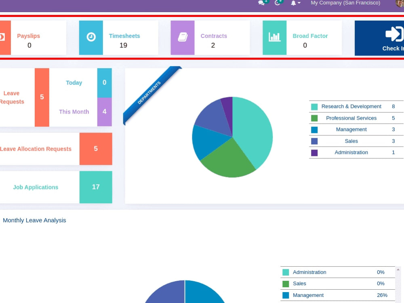Click This Month count 4 block
404x303 pixels.
click(x=104, y=112)
